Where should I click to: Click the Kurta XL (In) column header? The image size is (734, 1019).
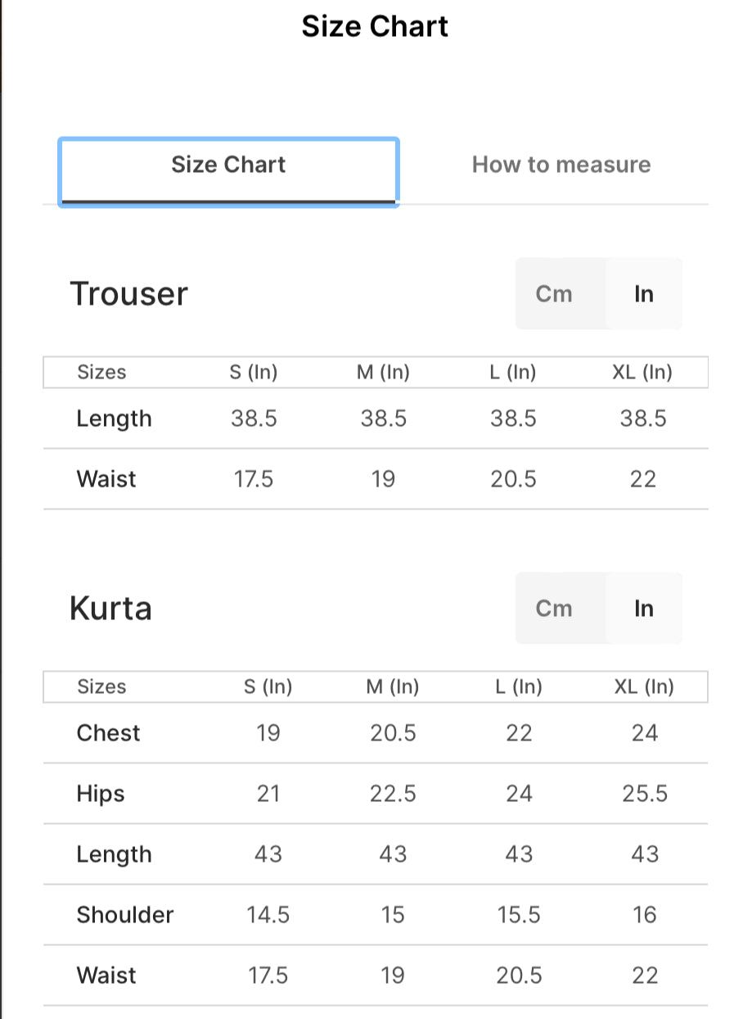click(644, 686)
